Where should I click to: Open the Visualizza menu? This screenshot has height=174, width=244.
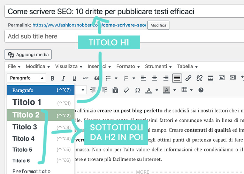coord(69,66)
